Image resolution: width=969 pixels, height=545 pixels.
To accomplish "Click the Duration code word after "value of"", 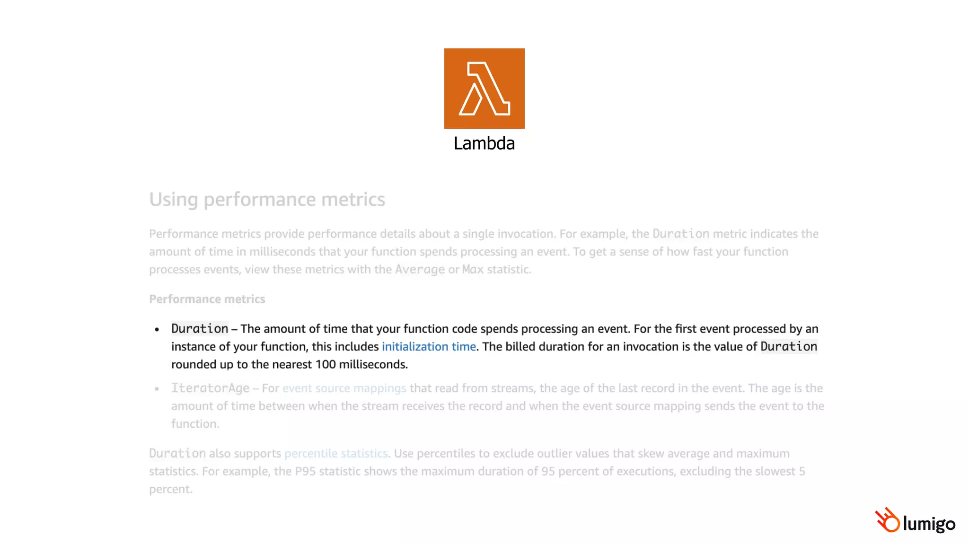I will pos(789,347).
